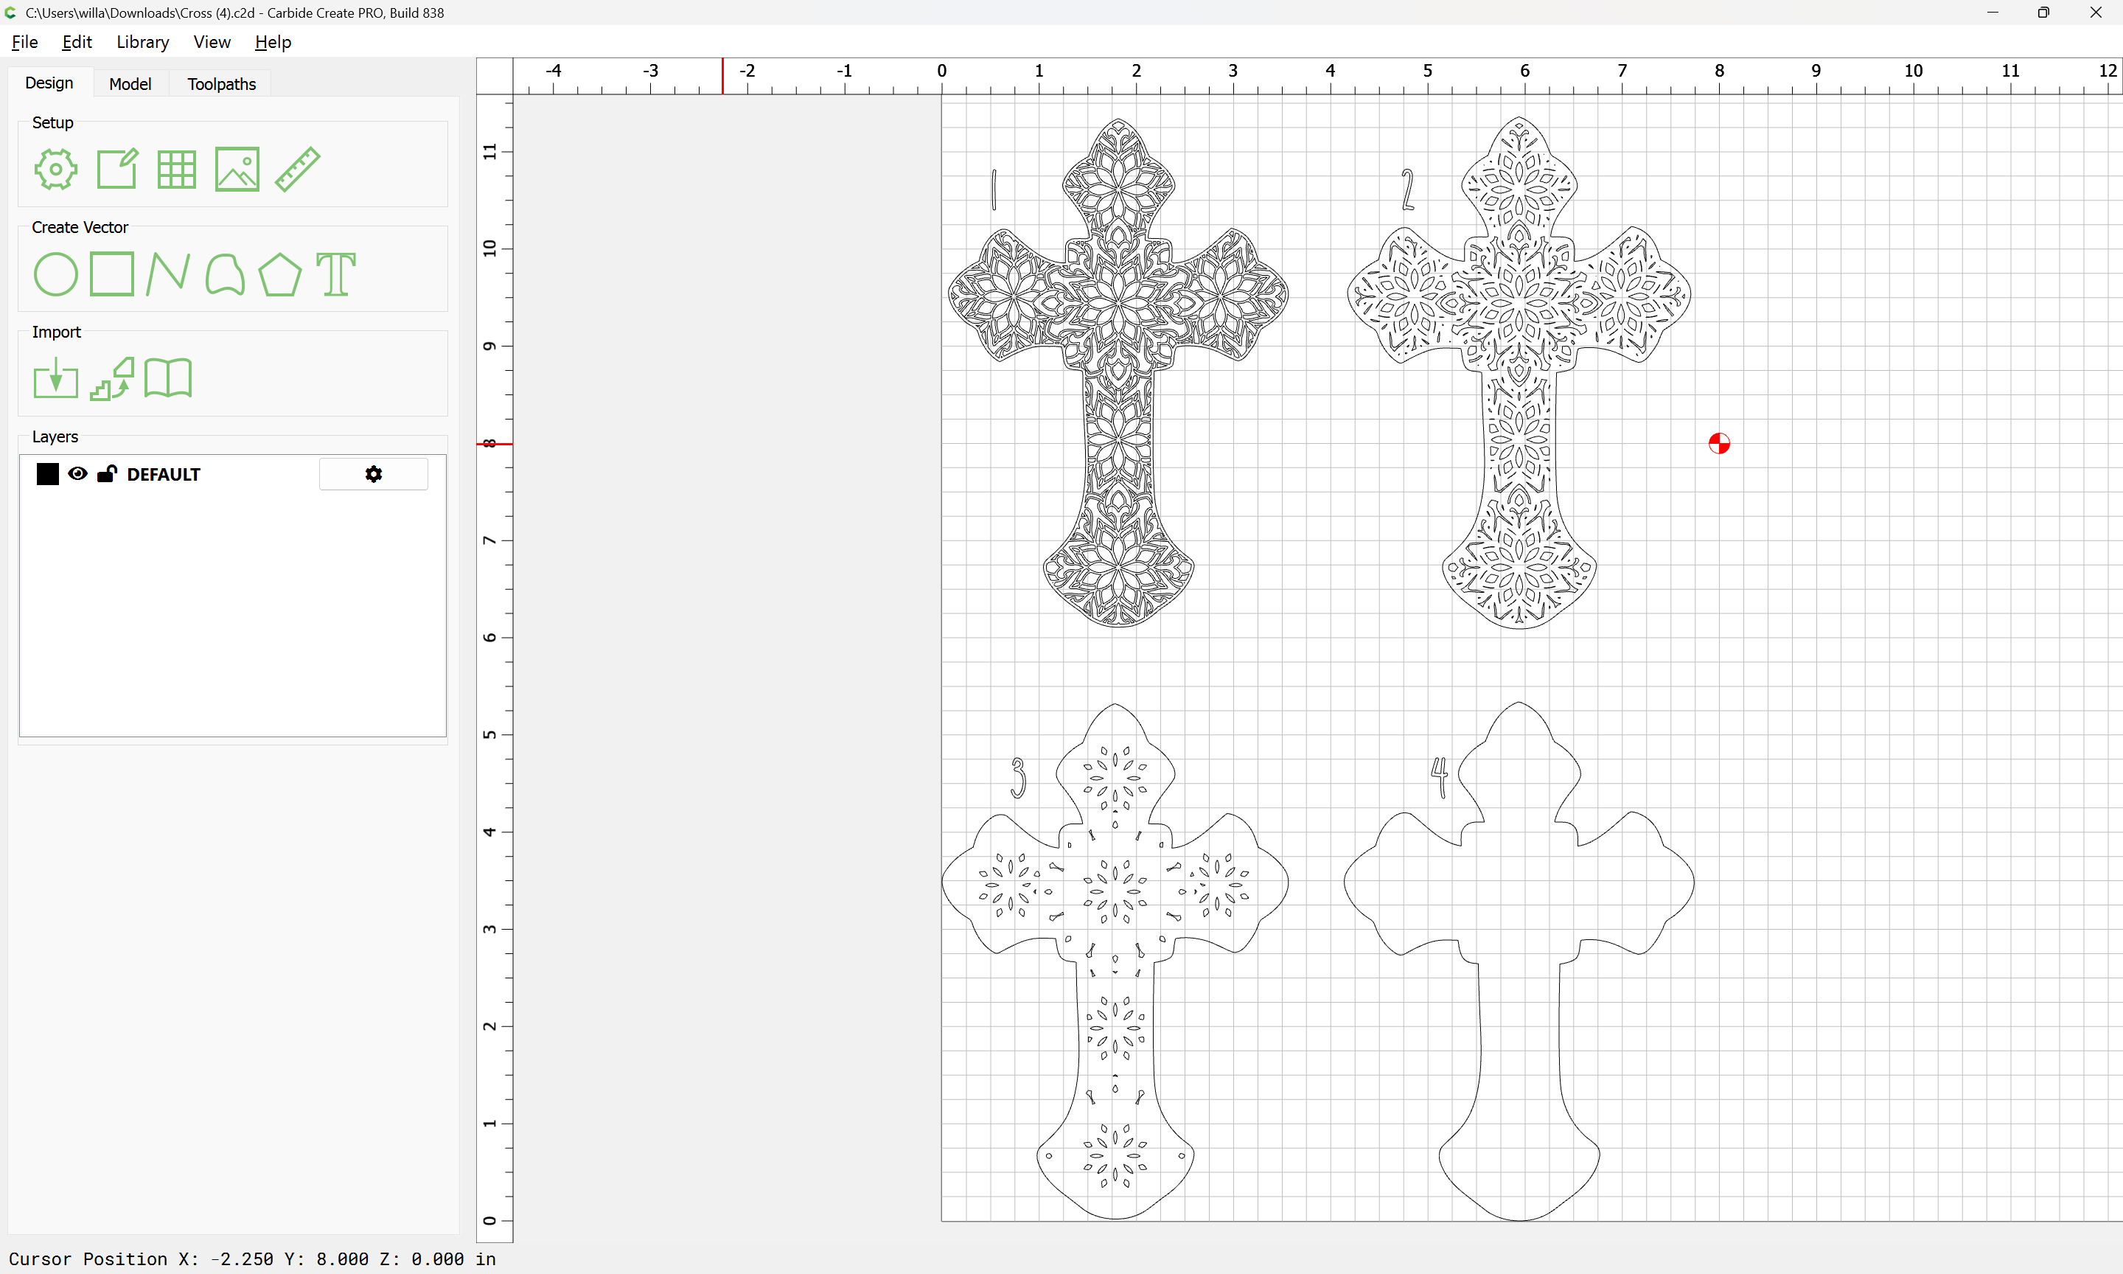
Task: Open Job Setup gear icon
Action: tap(55, 169)
